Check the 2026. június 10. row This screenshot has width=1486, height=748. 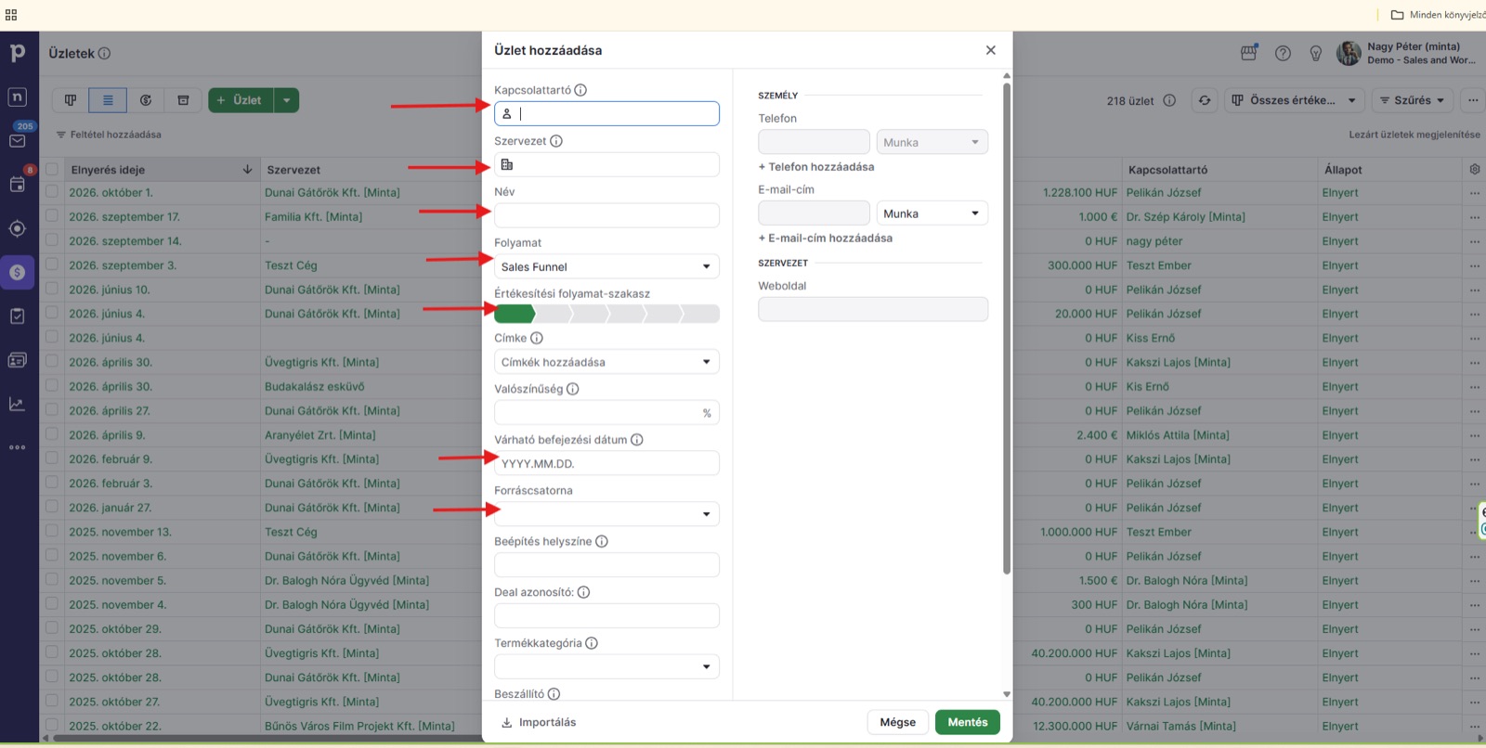52,290
